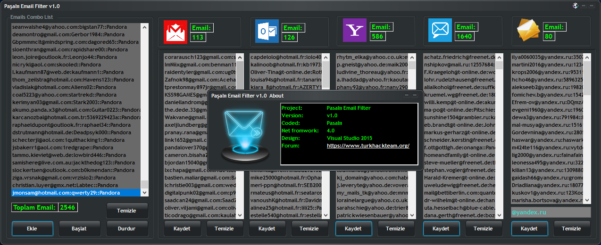Click the Yahoo results list scrollbar
The image size is (601, 245).
tap(412, 135)
